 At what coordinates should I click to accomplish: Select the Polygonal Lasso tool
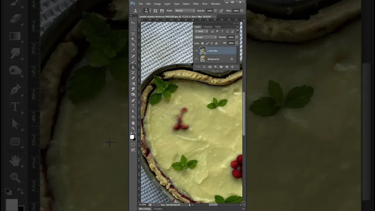(x=133, y=34)
